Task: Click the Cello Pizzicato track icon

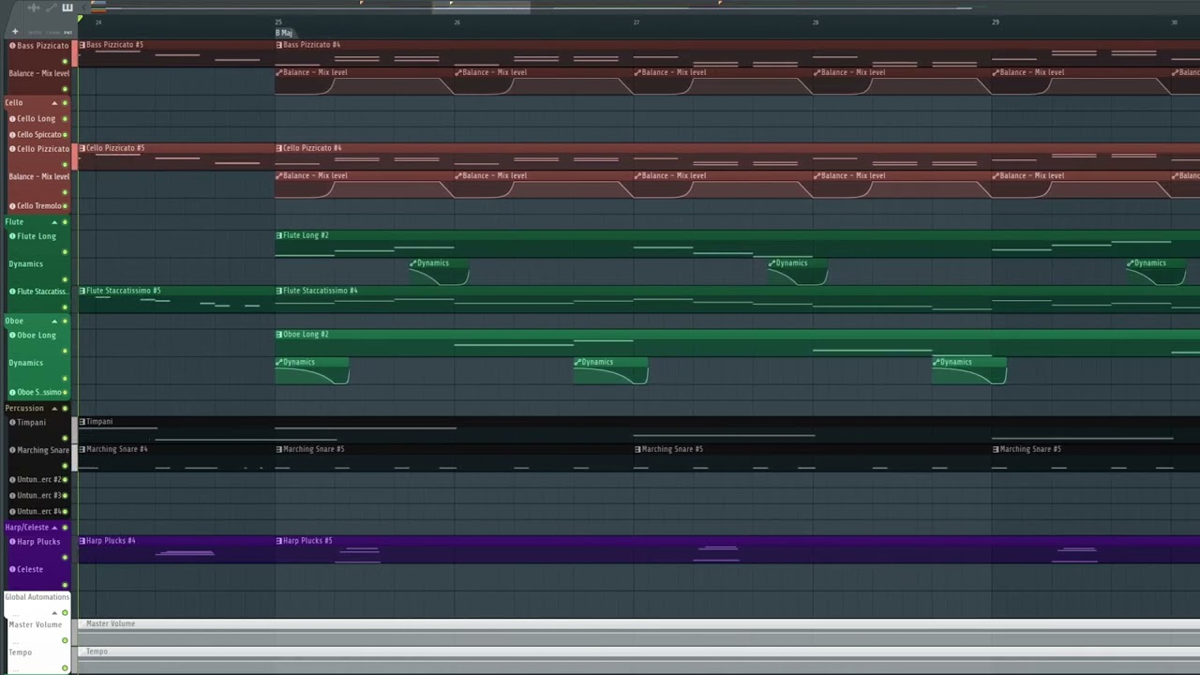Action: (12, 148)
